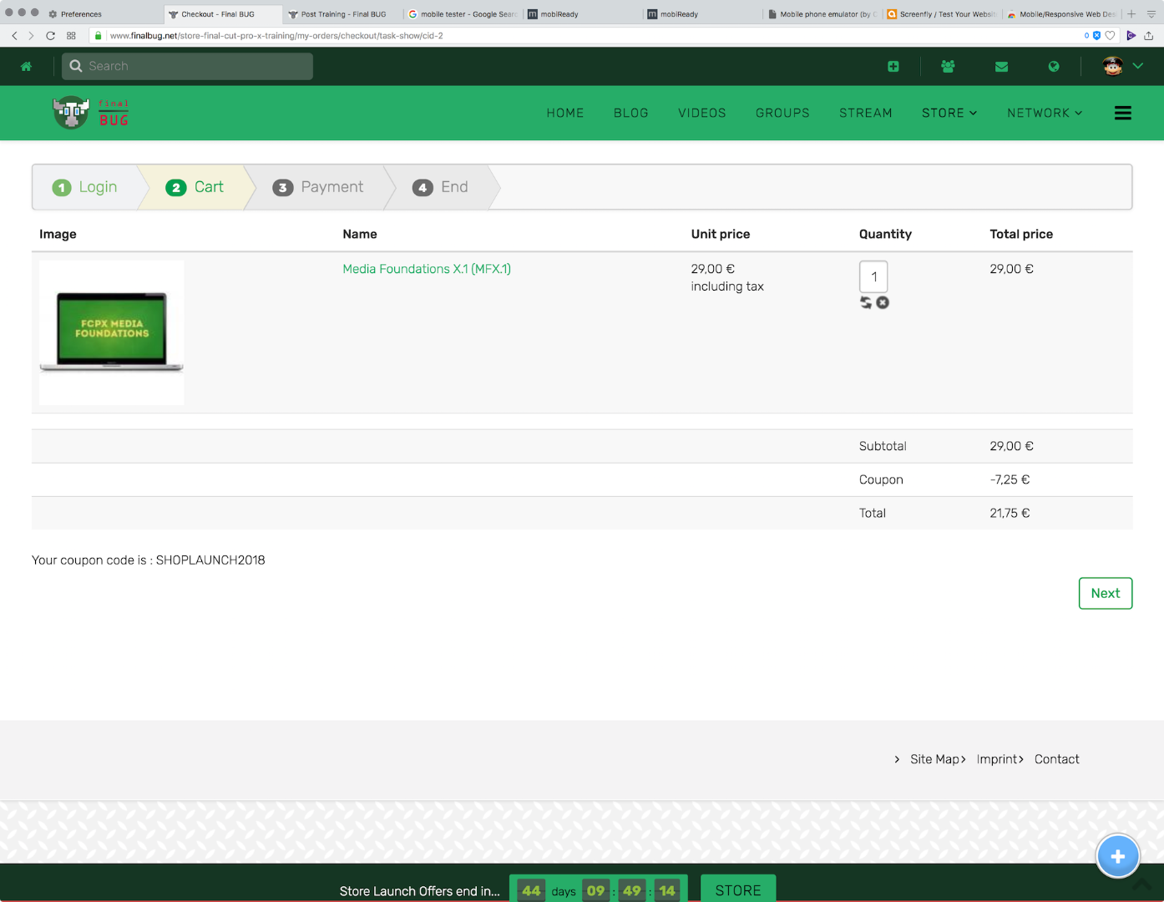Image resolution: width=1164 pixels, height=902 pixels.
Task: Open a new browser tab
Action: point(1131,14)
